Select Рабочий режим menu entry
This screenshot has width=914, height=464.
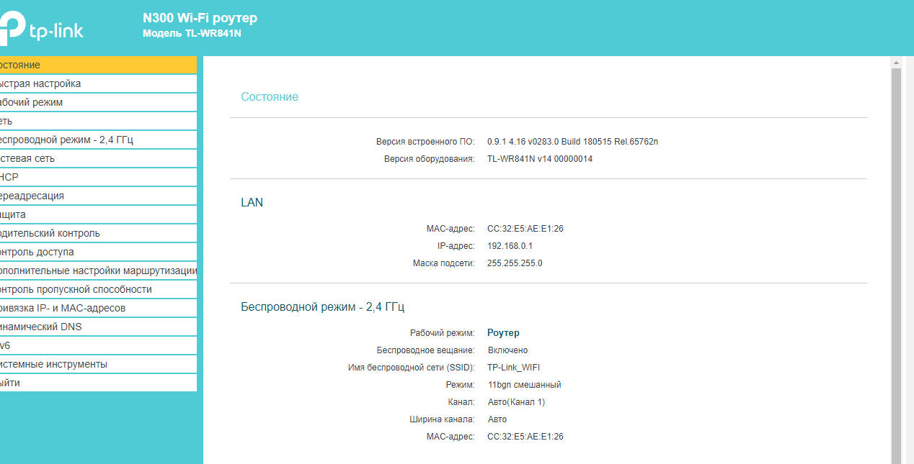point(98,102)
